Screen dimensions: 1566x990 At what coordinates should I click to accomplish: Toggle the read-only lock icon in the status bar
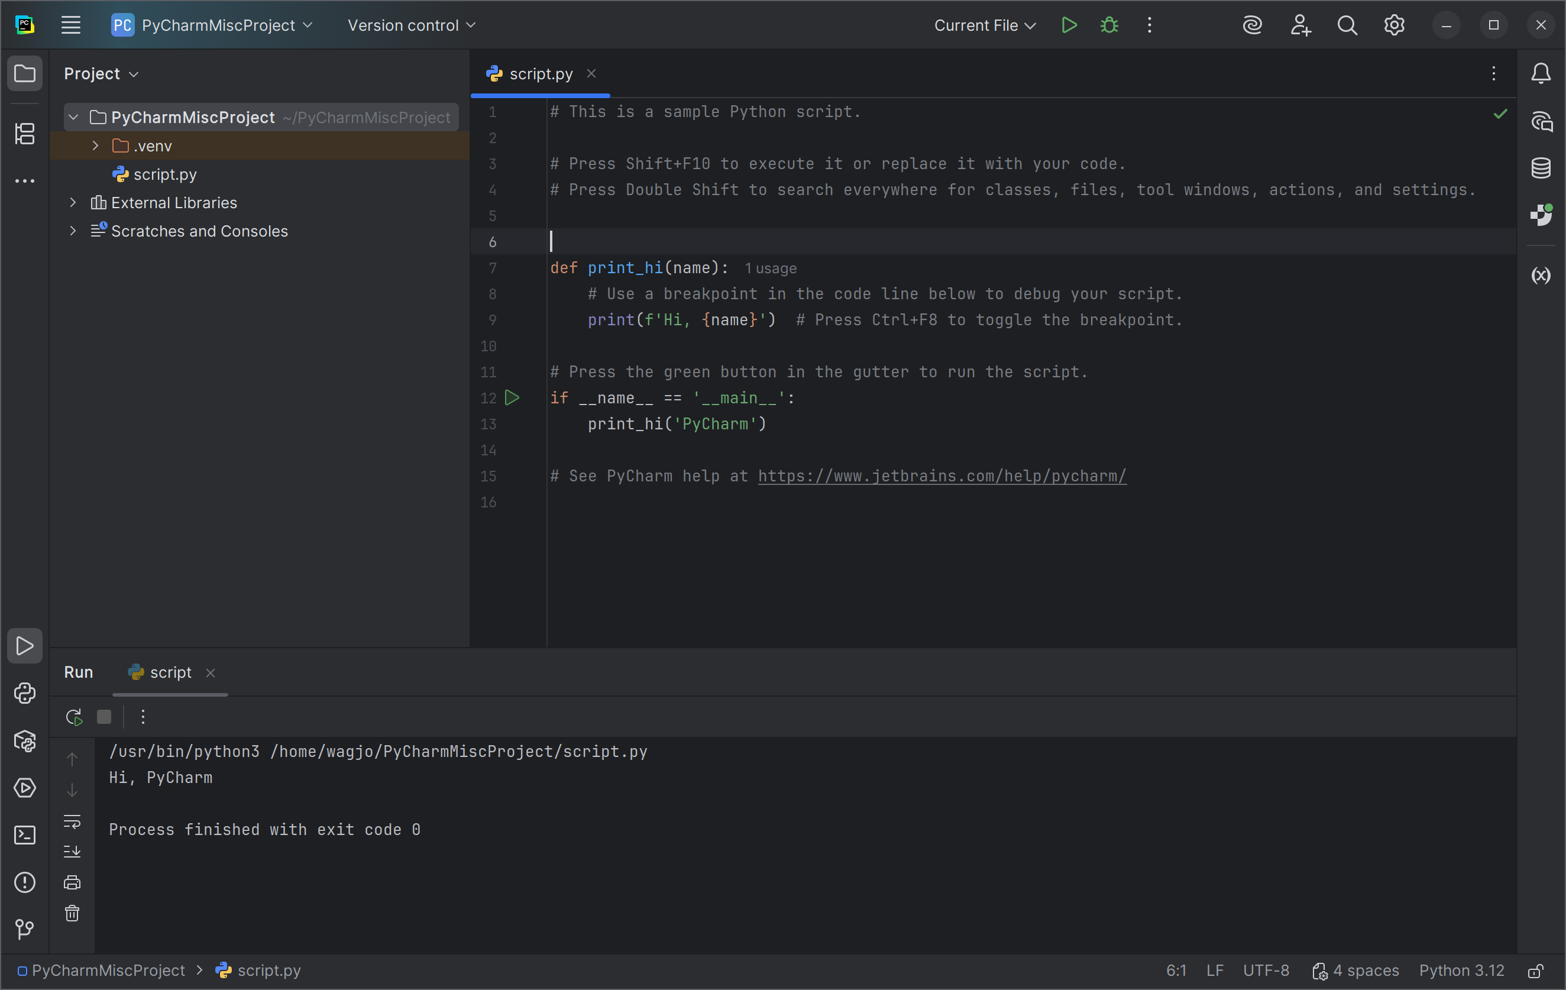pos(1535,970)
